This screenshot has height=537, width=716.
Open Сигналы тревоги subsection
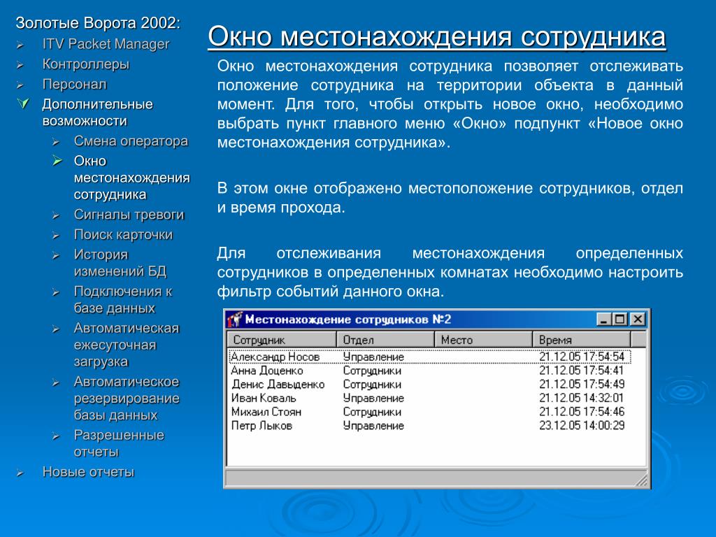click(x=129, y=215)
